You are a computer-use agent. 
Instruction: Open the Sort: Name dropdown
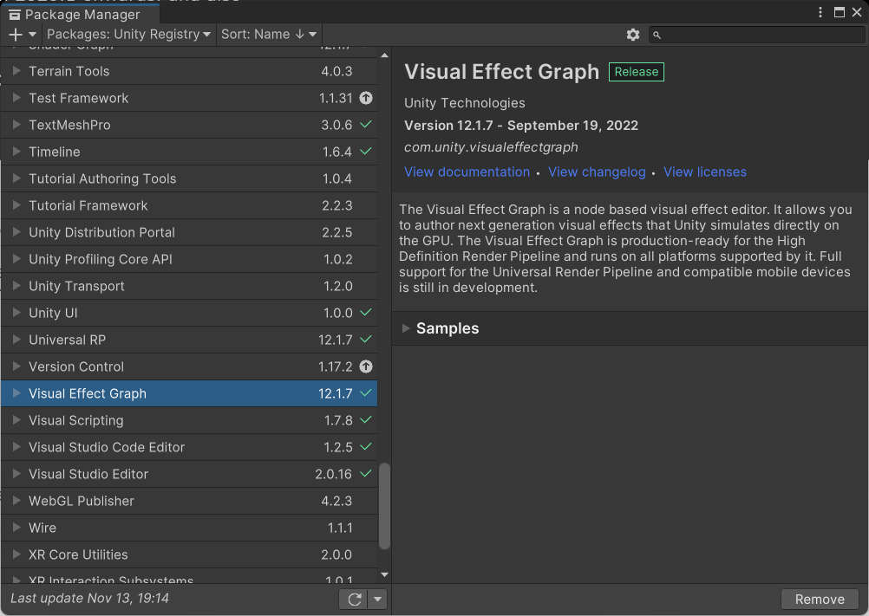point(269,35)
